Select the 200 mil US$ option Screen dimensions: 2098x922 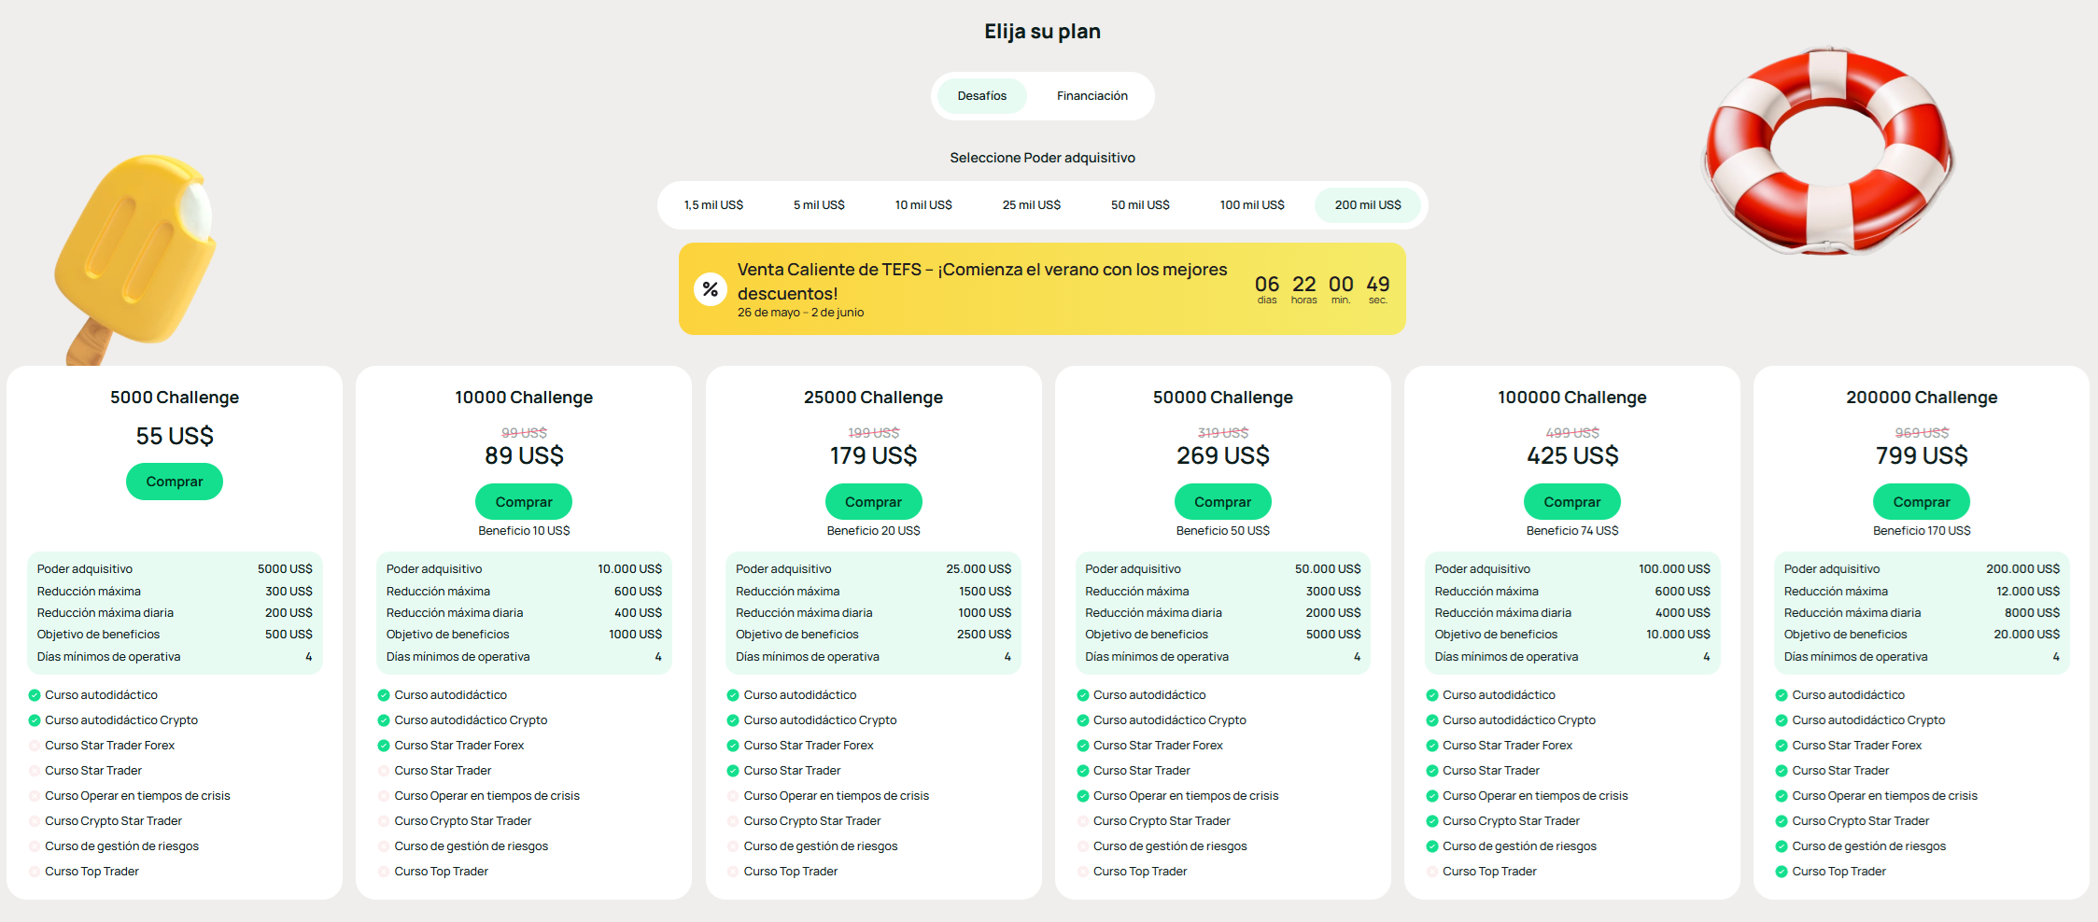click(1367, 205)
